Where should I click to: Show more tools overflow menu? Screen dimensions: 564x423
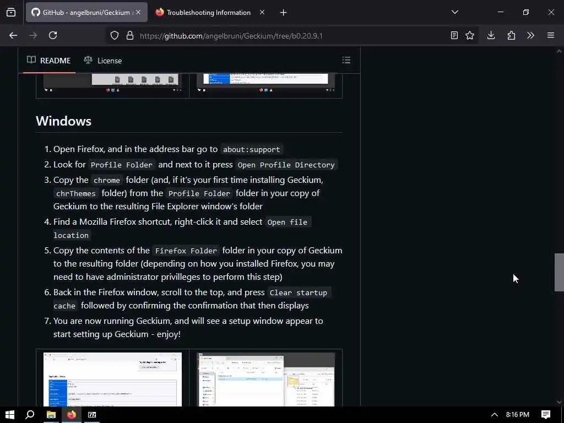pyautogui.click(x=530, y=35)
